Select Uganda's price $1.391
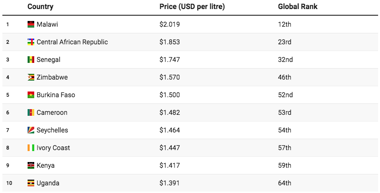This screenshot has width=380, height=193. tap(170, 183)
